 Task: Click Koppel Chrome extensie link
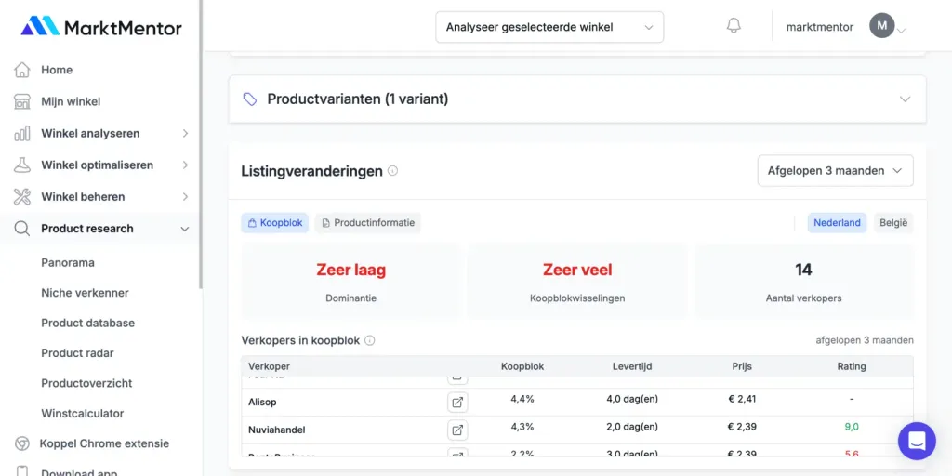click(x=104, y=443)
